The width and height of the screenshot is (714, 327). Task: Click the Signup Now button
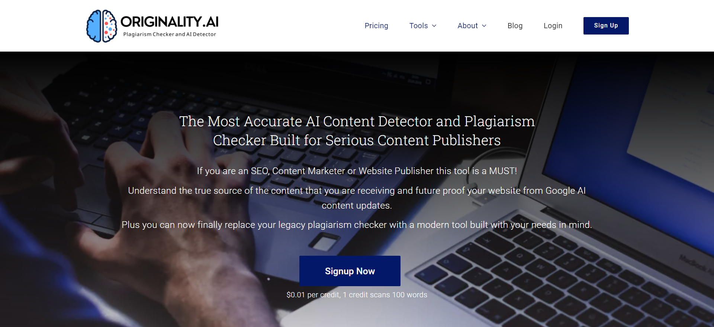coord(350,271)
